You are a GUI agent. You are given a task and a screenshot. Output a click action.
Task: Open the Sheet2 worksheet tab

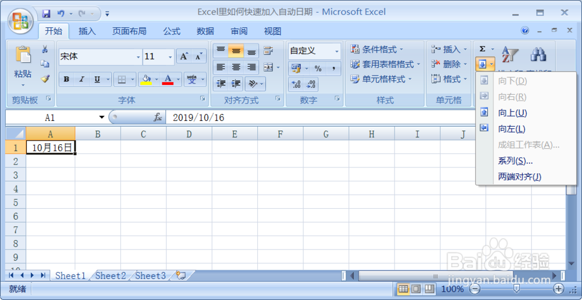111,276
